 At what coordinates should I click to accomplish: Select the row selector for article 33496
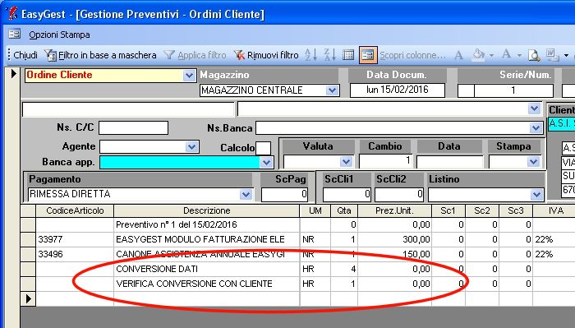tap(28, 254)
